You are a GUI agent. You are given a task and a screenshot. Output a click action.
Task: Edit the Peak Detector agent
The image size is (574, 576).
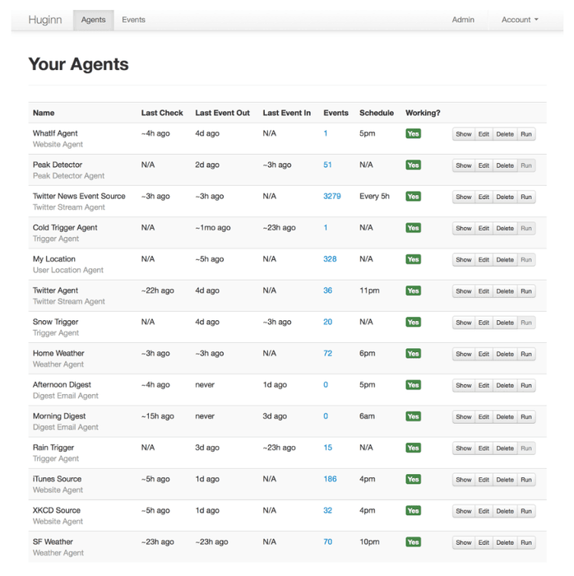484,165
